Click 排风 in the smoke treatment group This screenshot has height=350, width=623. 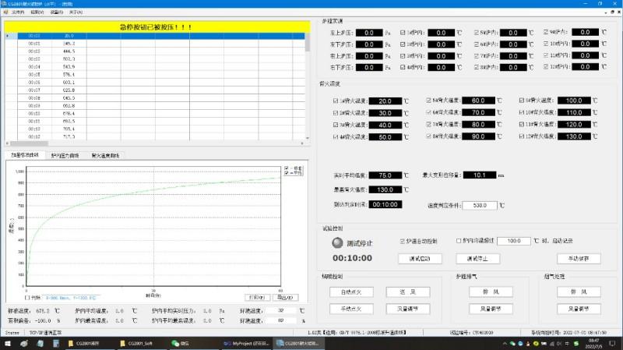pyautogui.click(x=579, y=292)
